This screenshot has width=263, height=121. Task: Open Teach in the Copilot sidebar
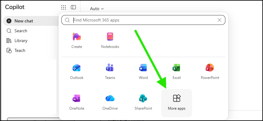pyautogui.click(x=16, y=50)
